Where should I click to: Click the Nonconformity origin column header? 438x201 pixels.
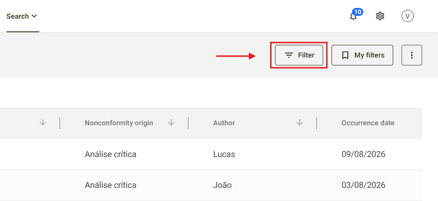[x=119, y=123]
